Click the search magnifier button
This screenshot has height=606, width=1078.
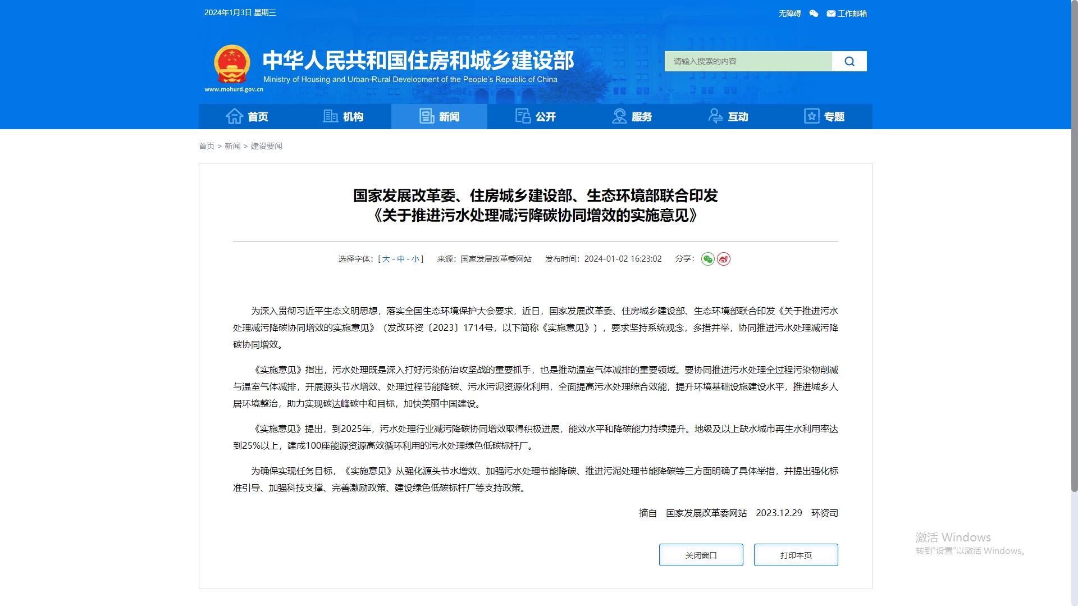849,61
